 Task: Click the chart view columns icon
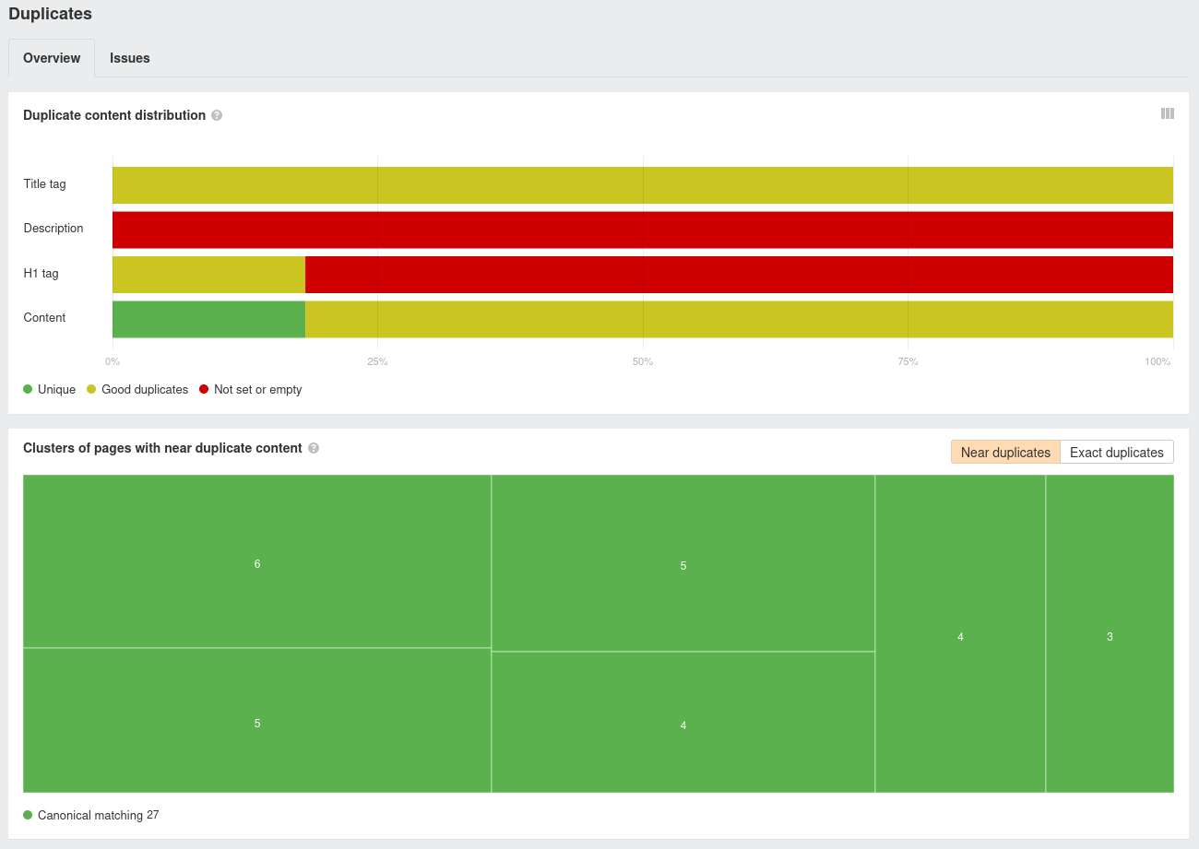(x=1167, y=113)
